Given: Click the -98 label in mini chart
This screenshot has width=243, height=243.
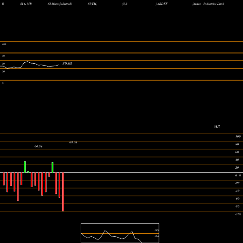Looking at the screenshot, I should coord(156,230).
